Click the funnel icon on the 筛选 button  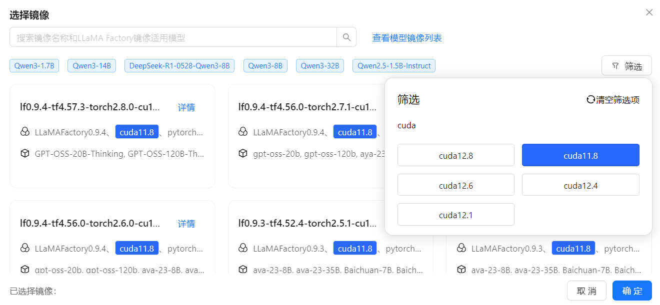(x=616, y=65)
